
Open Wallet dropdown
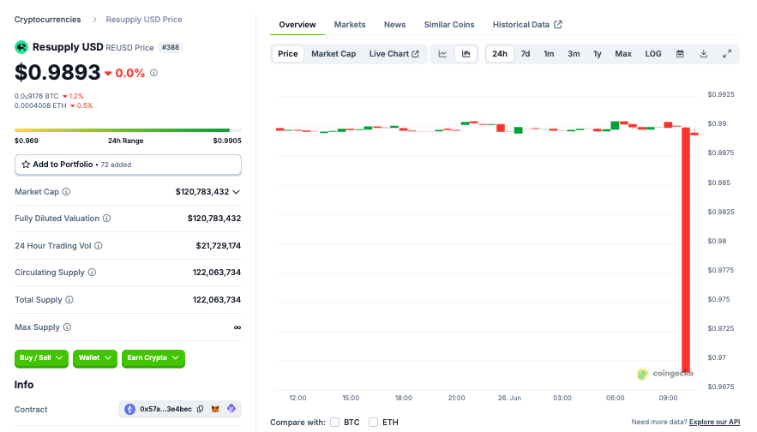click(x=95, y=358)
